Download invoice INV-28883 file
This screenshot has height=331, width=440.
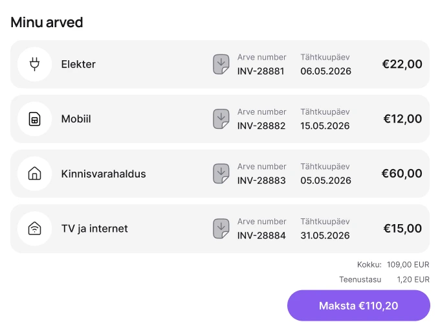[221, 174]
